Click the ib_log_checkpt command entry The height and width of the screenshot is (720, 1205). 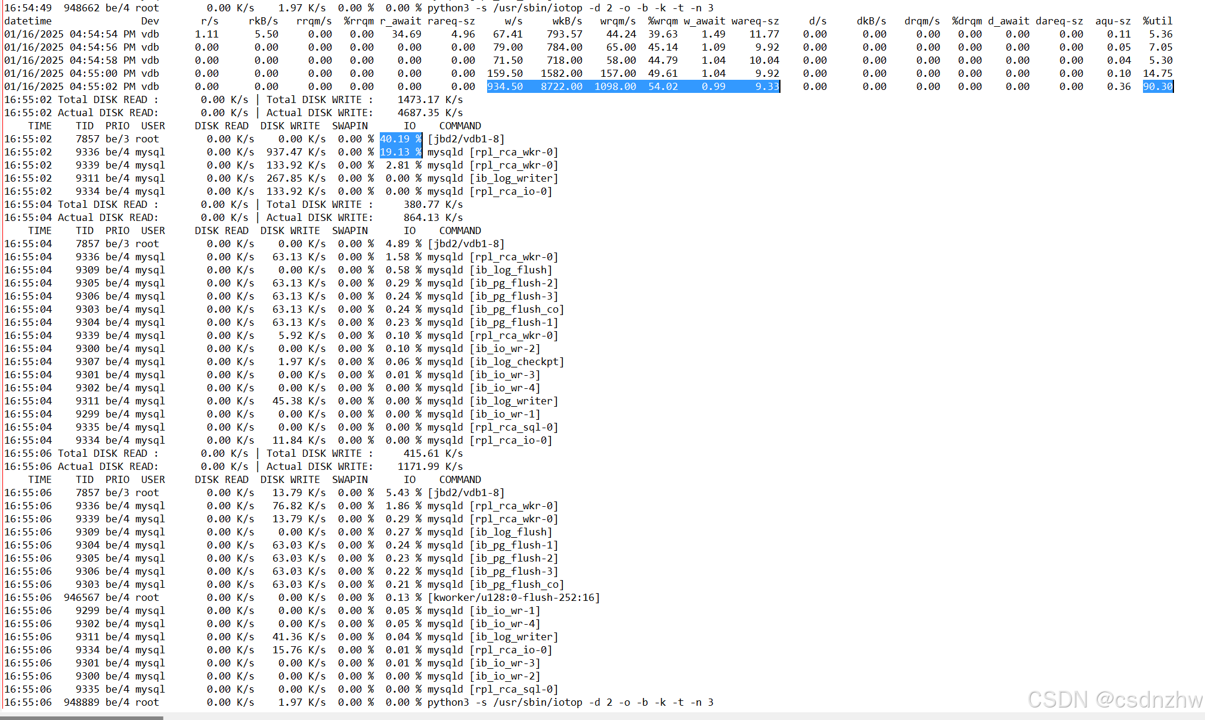click(x=516, y=361)
